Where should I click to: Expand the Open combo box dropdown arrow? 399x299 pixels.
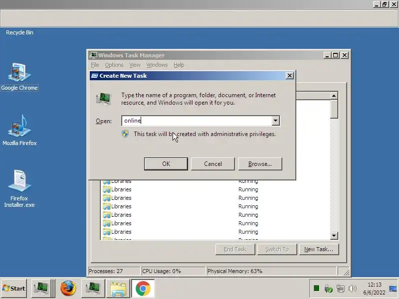tap(276, 121)
